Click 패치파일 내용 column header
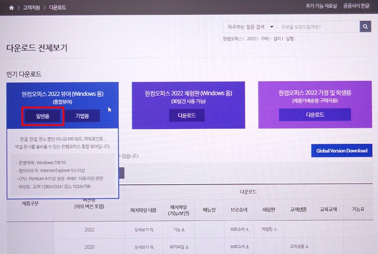The height and width of the screenshot is (254, 378). tap(143, 210)
